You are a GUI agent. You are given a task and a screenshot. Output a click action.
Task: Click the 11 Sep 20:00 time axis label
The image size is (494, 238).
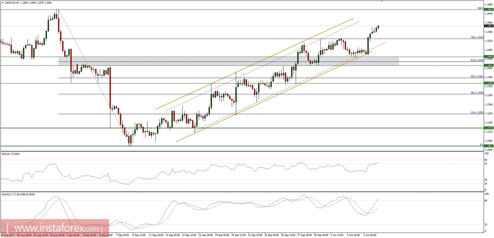156,235
